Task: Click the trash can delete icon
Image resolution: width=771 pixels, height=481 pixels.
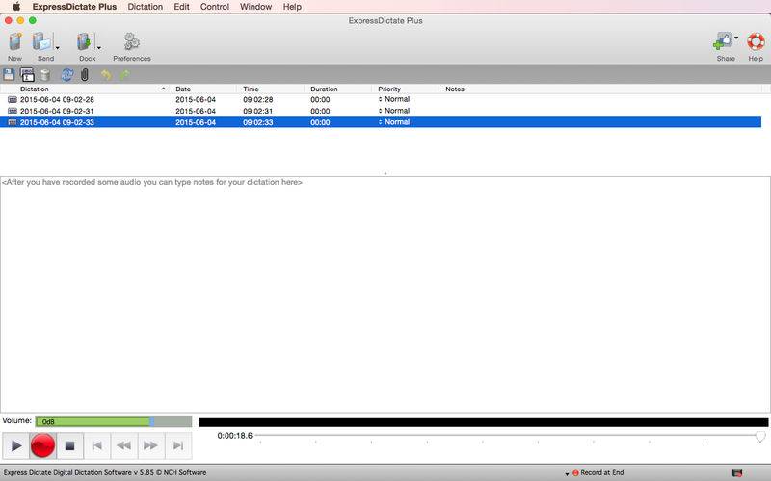Action: pos(45,75)
